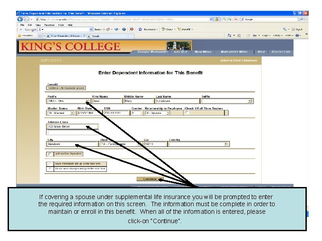Click the Sign In button on Google toolbar
322x241 pixels.
[297, 29]
